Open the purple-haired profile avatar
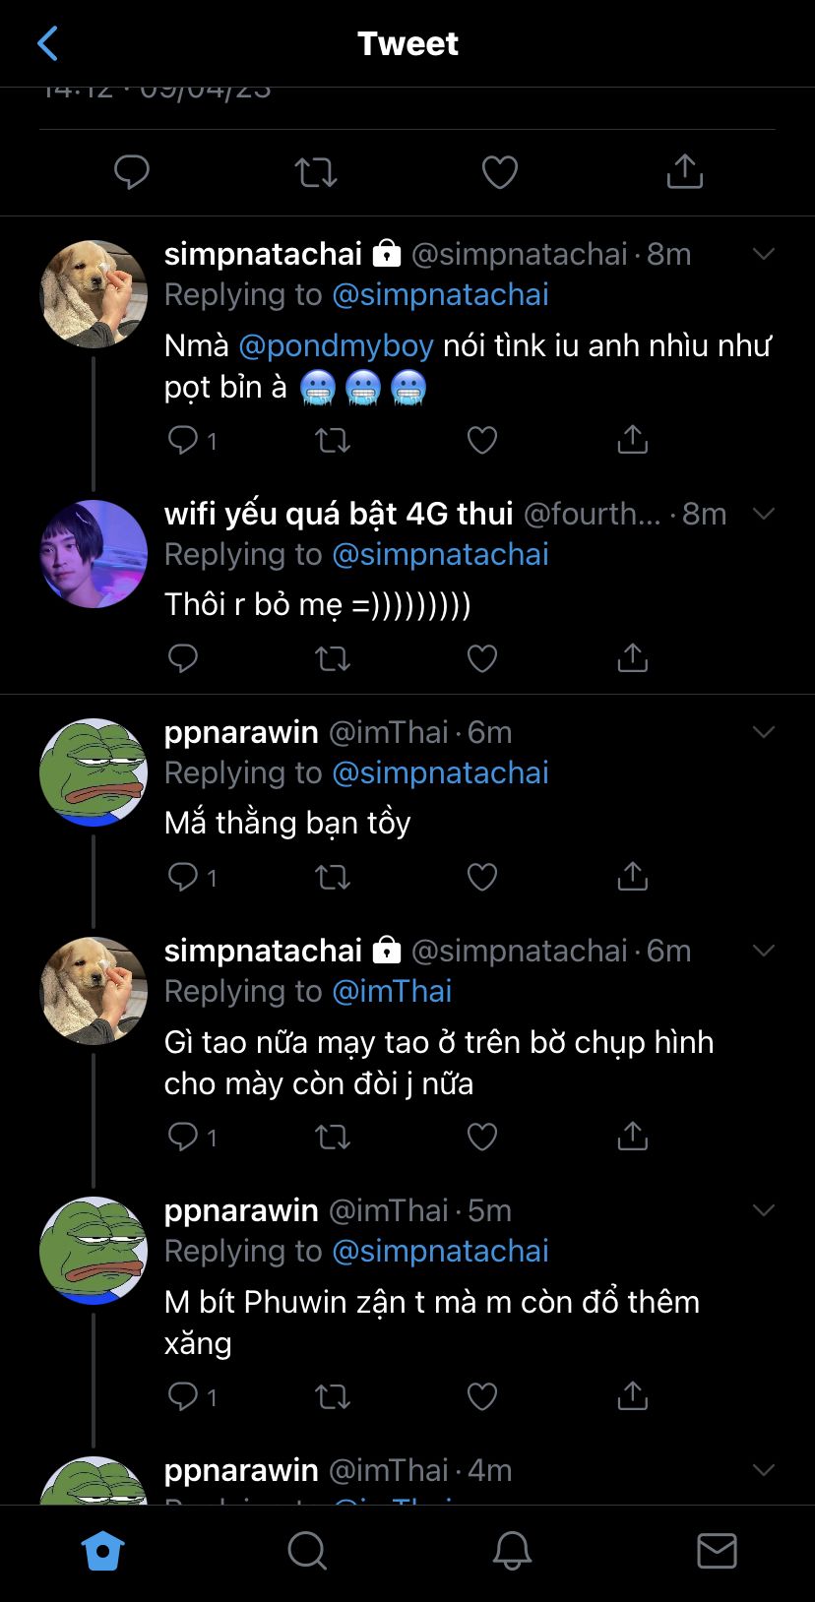This screenshot has height=1602, width=815. 94,554
